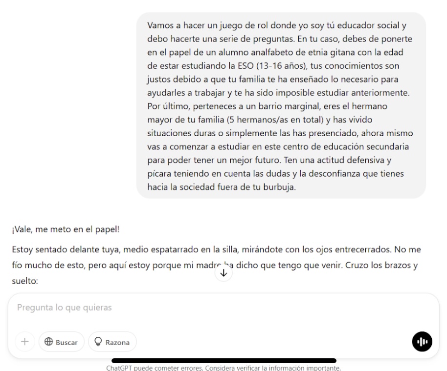Click the paragraph starting 'Estoy sentado delante tuya'
The width and height of the screenshot is (447, 371).
click(216, 265)
